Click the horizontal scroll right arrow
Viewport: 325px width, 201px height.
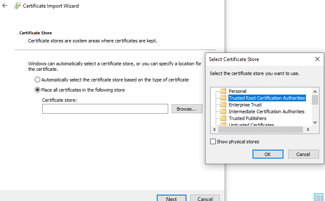point(308,130)
